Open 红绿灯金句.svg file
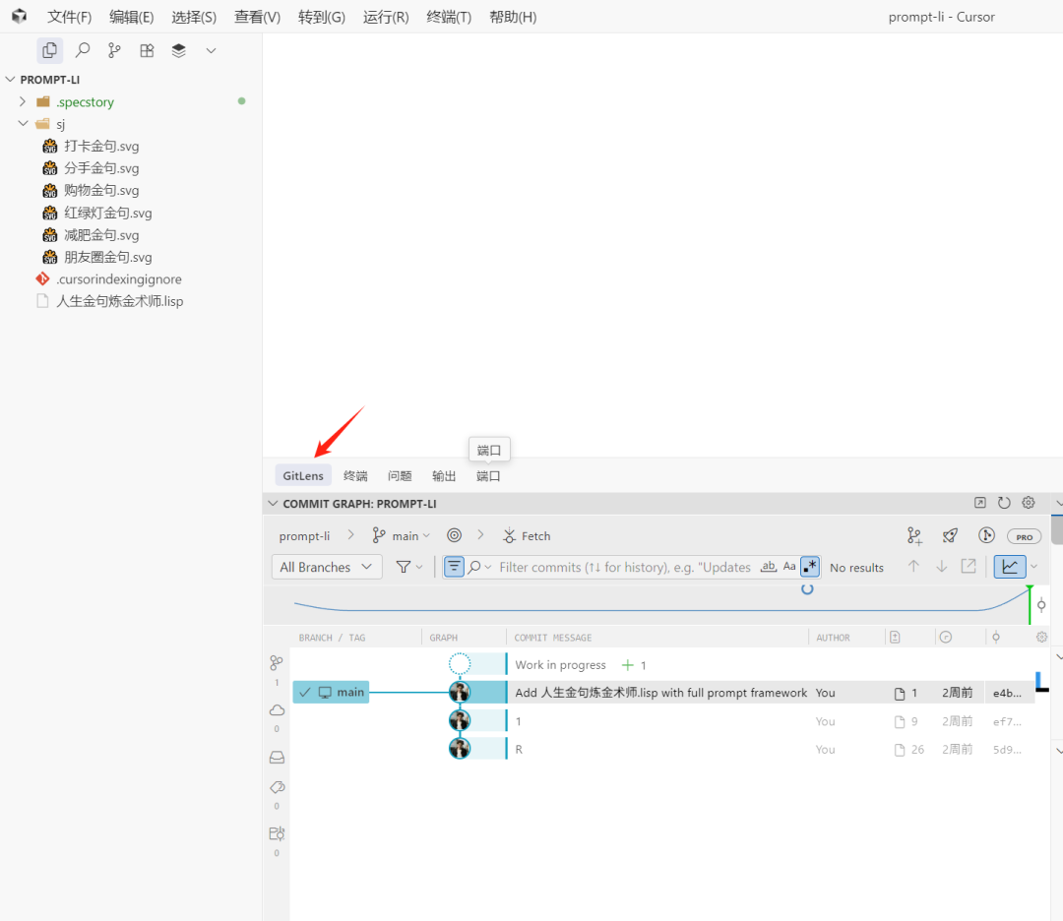The image size is (1063, 921). 108,213
